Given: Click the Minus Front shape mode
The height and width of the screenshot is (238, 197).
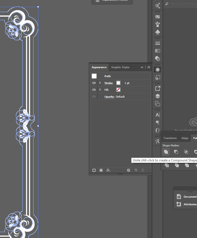Looking at the screenshot, I should pyautogui.click(x=176, y=152).
